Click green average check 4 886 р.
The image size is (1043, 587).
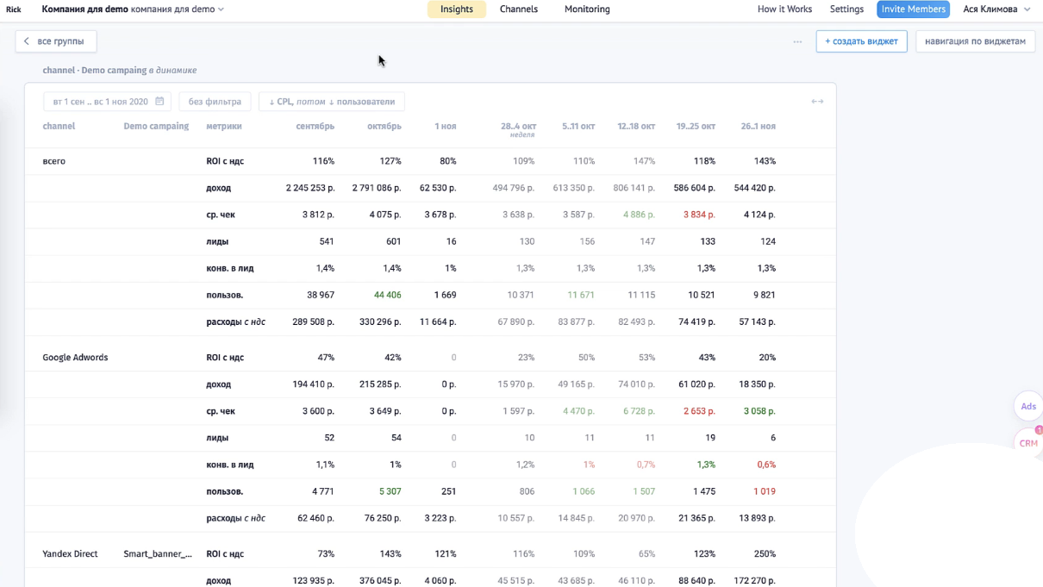tap(639, 215)
